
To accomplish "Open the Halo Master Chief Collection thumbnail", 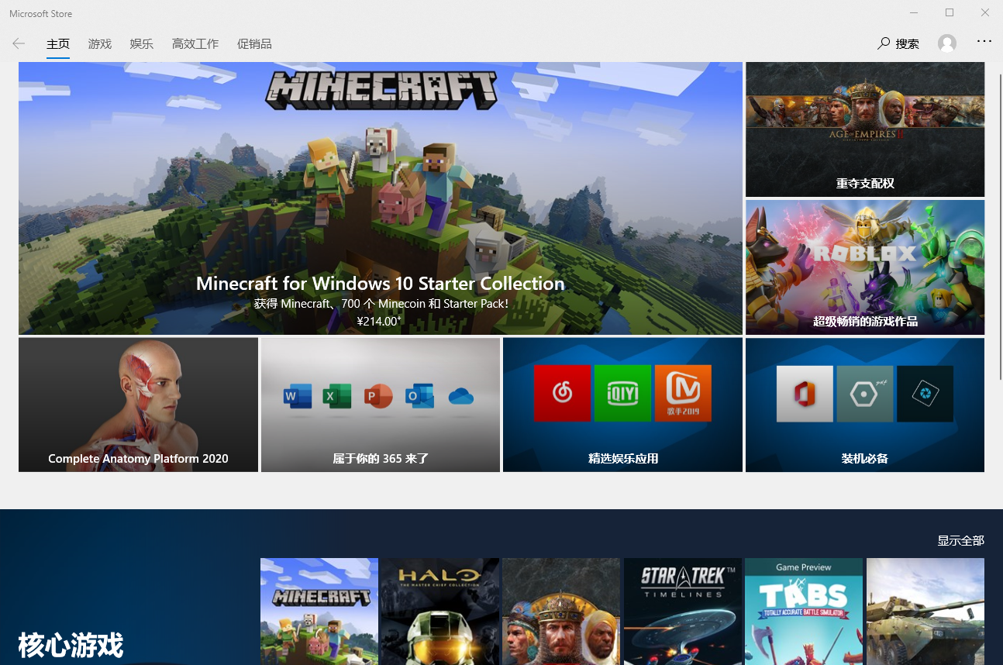I will click(x=440, y=612).
